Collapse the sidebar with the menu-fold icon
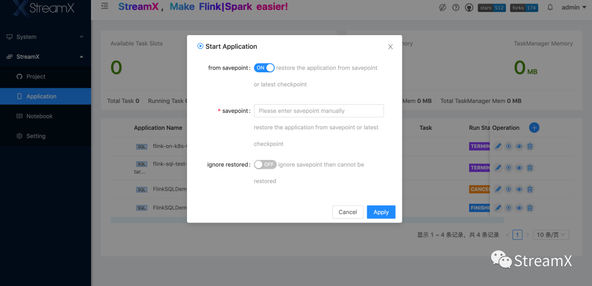 point(105,7)
